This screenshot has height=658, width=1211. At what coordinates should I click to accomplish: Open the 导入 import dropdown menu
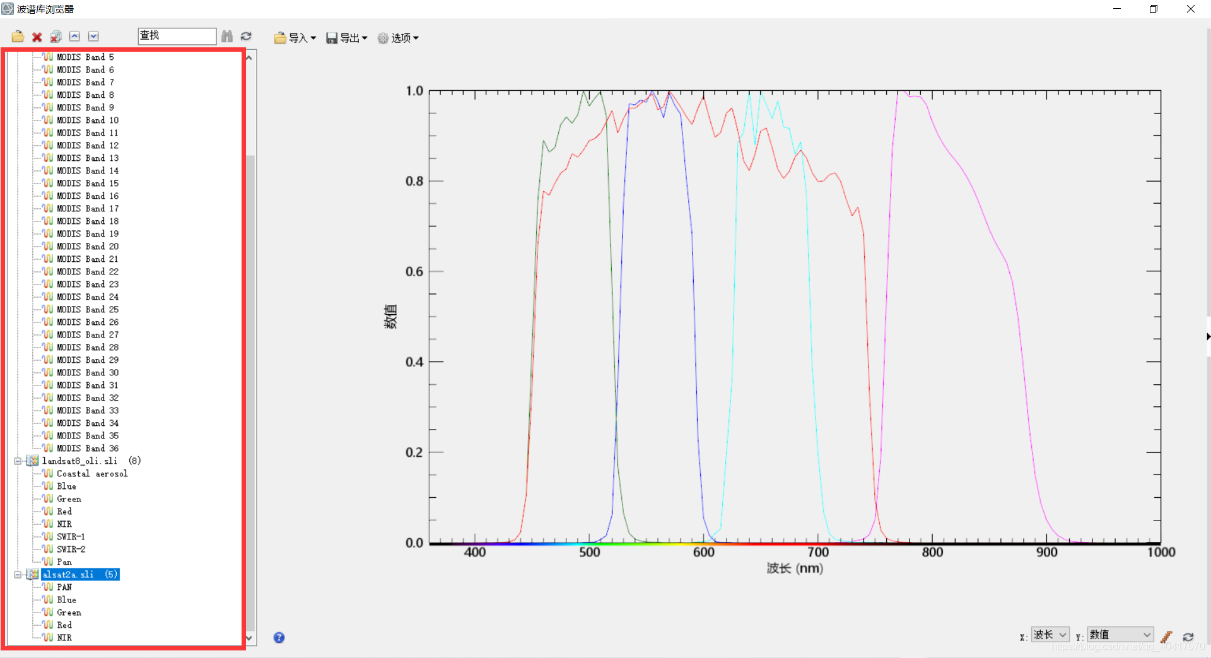pyautogui.click(x=295, y=38)
